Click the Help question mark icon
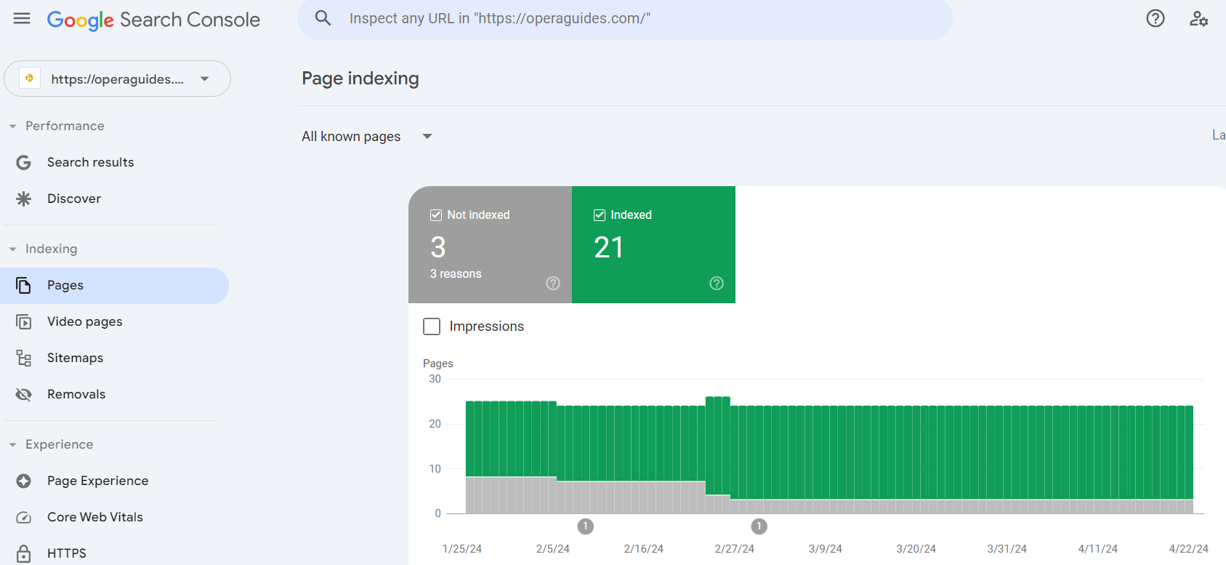 pyautogui.click(x=1155, y=19)
